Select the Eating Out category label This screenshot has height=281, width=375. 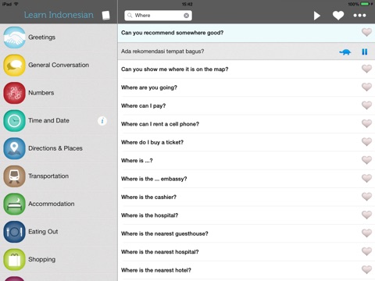43,232
